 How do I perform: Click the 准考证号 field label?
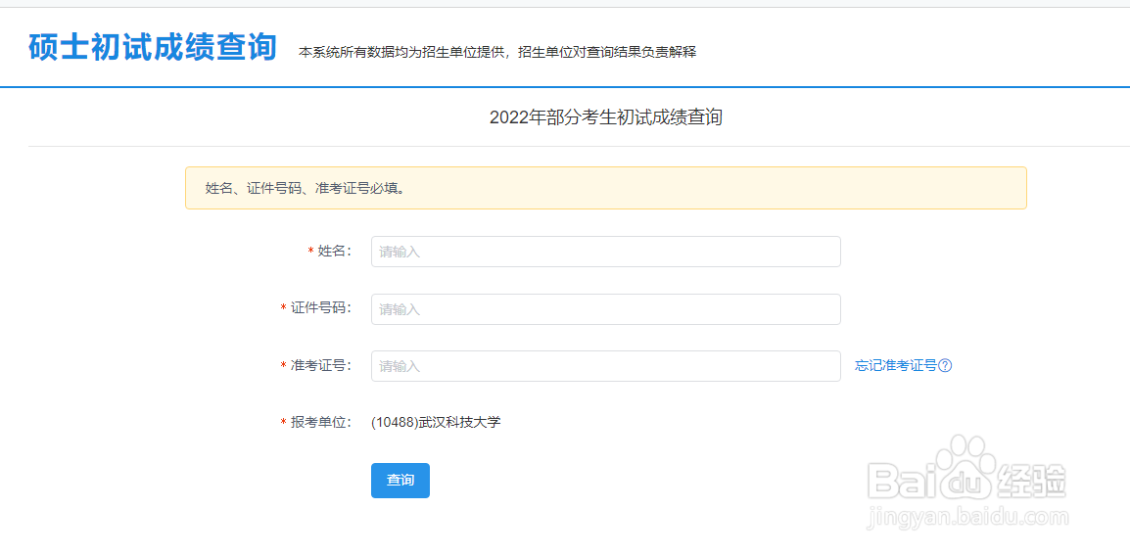click(320, 366)
